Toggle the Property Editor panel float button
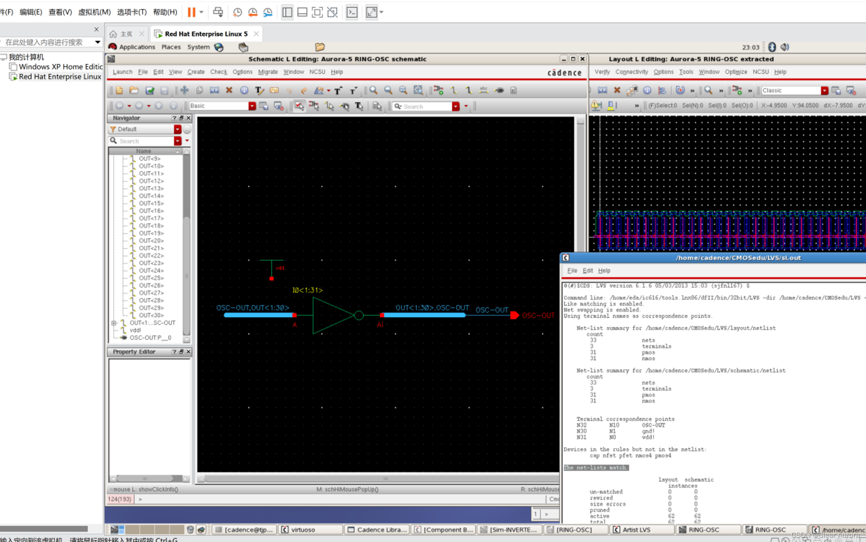This screenshot has height=542, width=866. pos(182,351)
